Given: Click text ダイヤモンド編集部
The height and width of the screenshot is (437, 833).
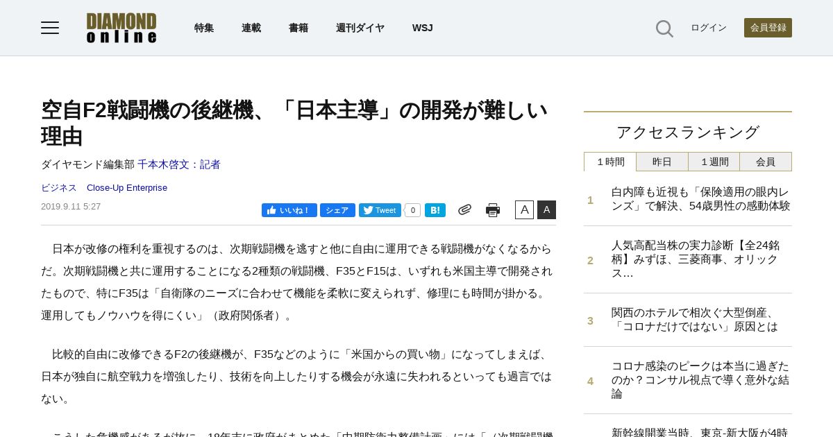Looking at the screenshot, I should [87, 164].
